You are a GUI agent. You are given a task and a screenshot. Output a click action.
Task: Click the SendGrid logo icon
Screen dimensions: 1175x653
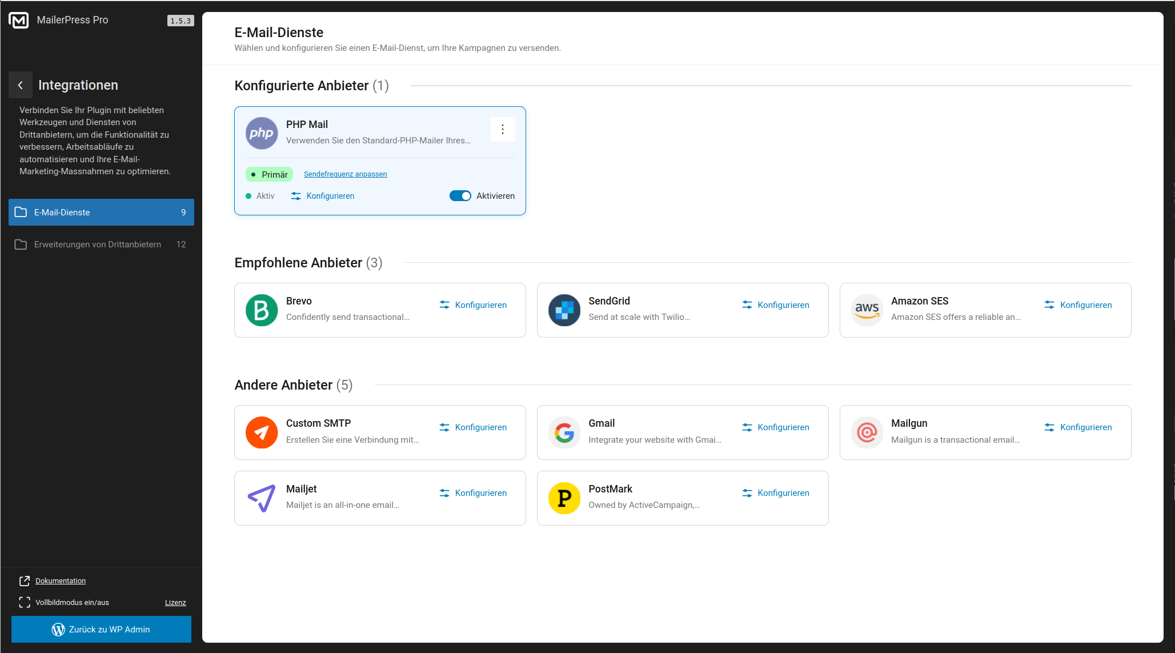[x=564, y=310]
